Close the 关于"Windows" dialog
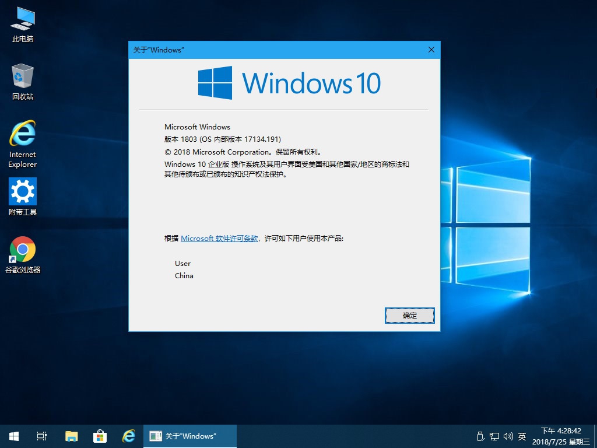The width and height of the screenshot is (597, 448). tap(431, 50)
